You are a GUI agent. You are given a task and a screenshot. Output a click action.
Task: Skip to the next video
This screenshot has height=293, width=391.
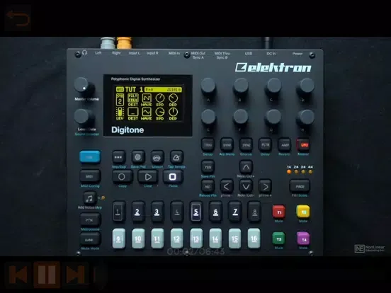76,275
